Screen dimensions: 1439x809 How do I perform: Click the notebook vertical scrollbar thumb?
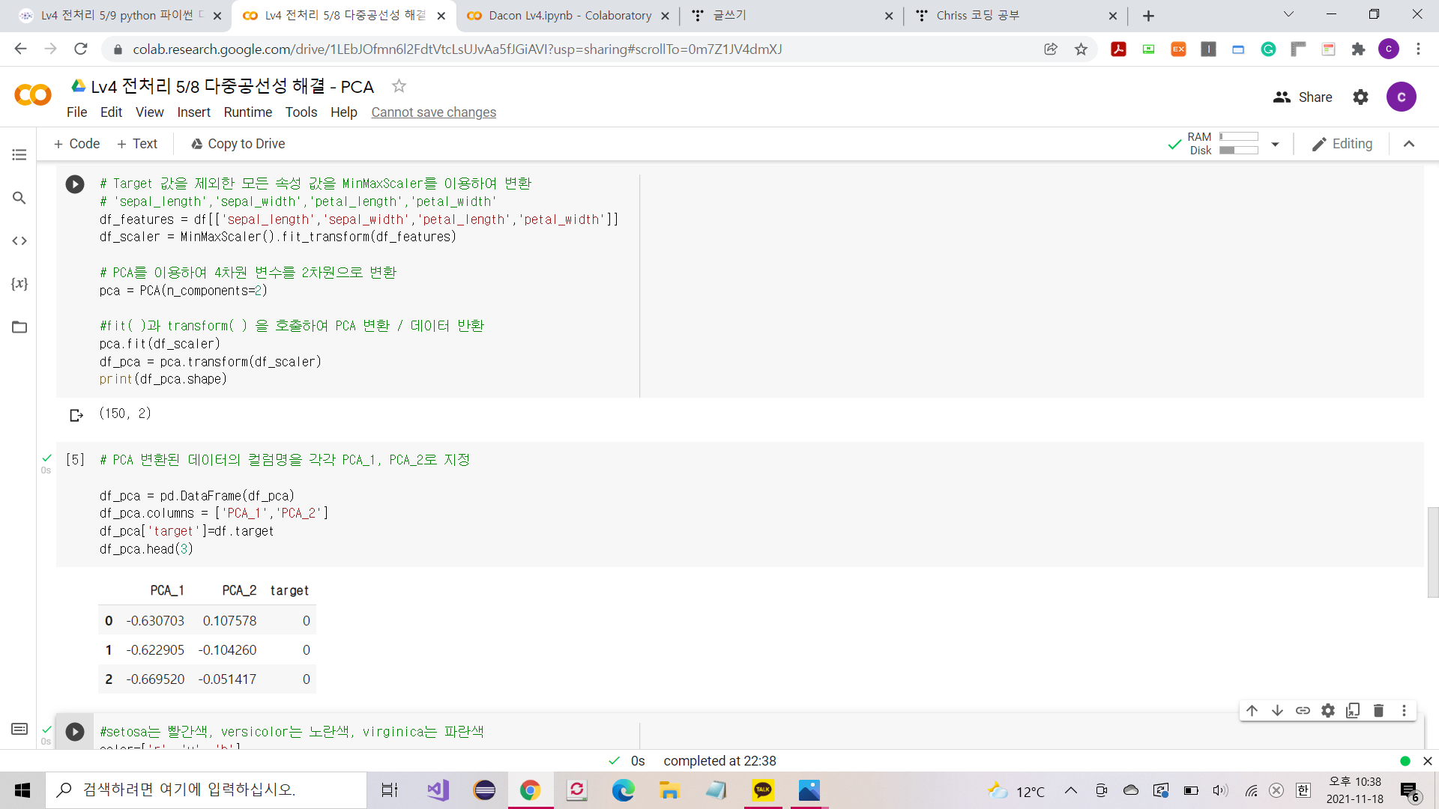[x=1433, y=552]
